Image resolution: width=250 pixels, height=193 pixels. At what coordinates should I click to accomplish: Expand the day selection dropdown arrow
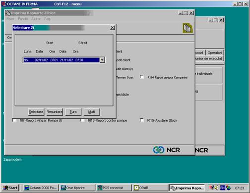point(102,60)
